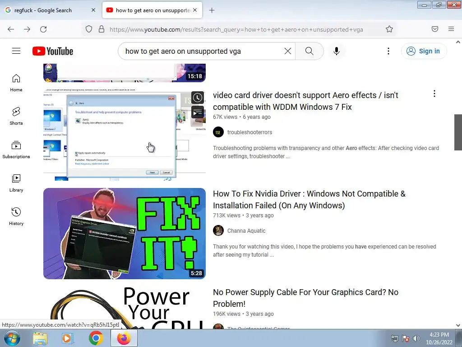Viewport: 462px width, 347px height.
Task: Go back with the browser back arrow
Action: 11,29
